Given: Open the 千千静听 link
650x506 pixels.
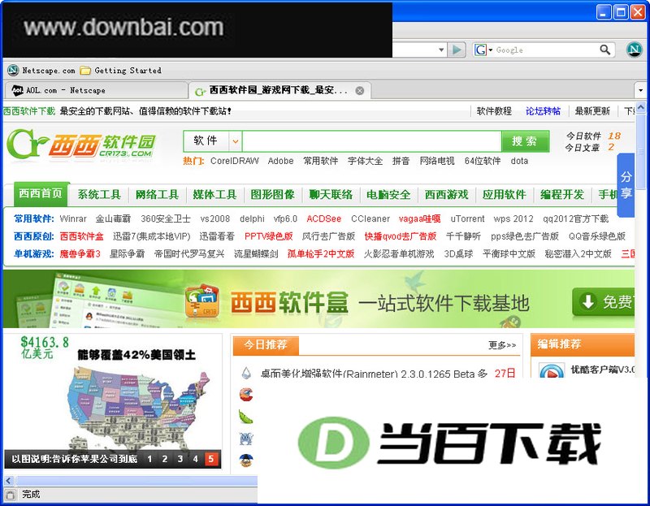Looking at the screenshot, I should [463, 236].
